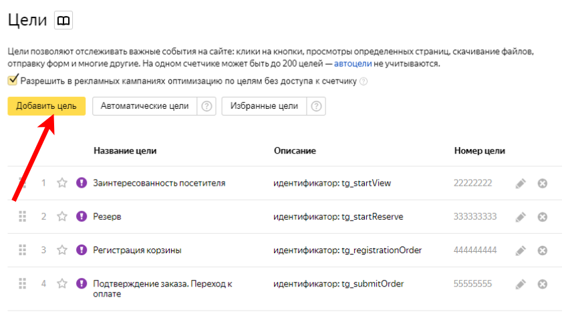Open the Автоматические цели section

(145, 106)
